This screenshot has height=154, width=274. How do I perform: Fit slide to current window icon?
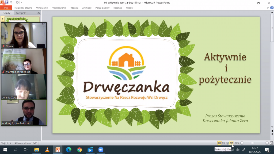point(271,143)
